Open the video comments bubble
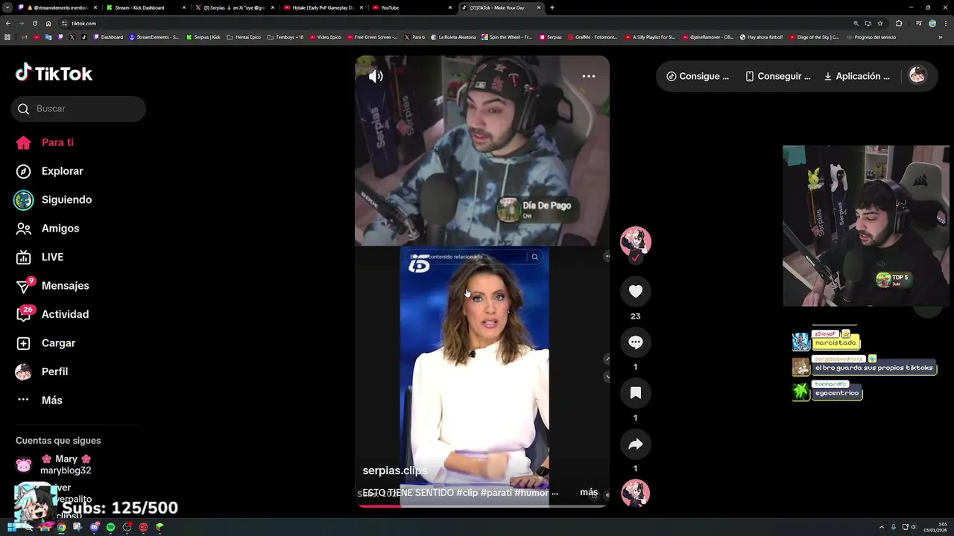 [x=635, y=342]
